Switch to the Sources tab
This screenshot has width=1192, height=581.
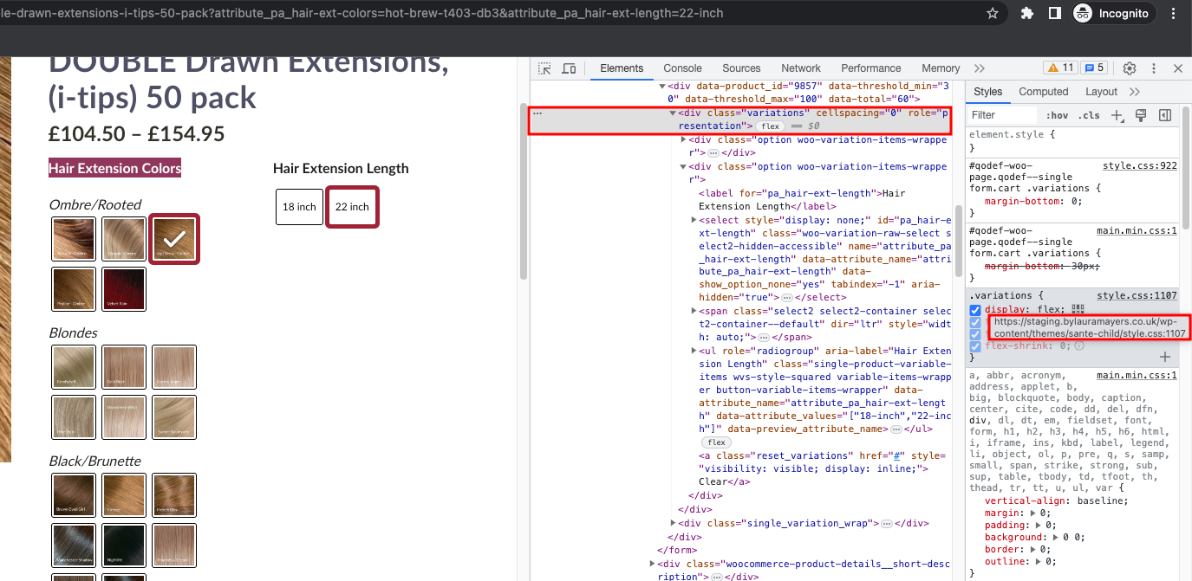(741, 68)
